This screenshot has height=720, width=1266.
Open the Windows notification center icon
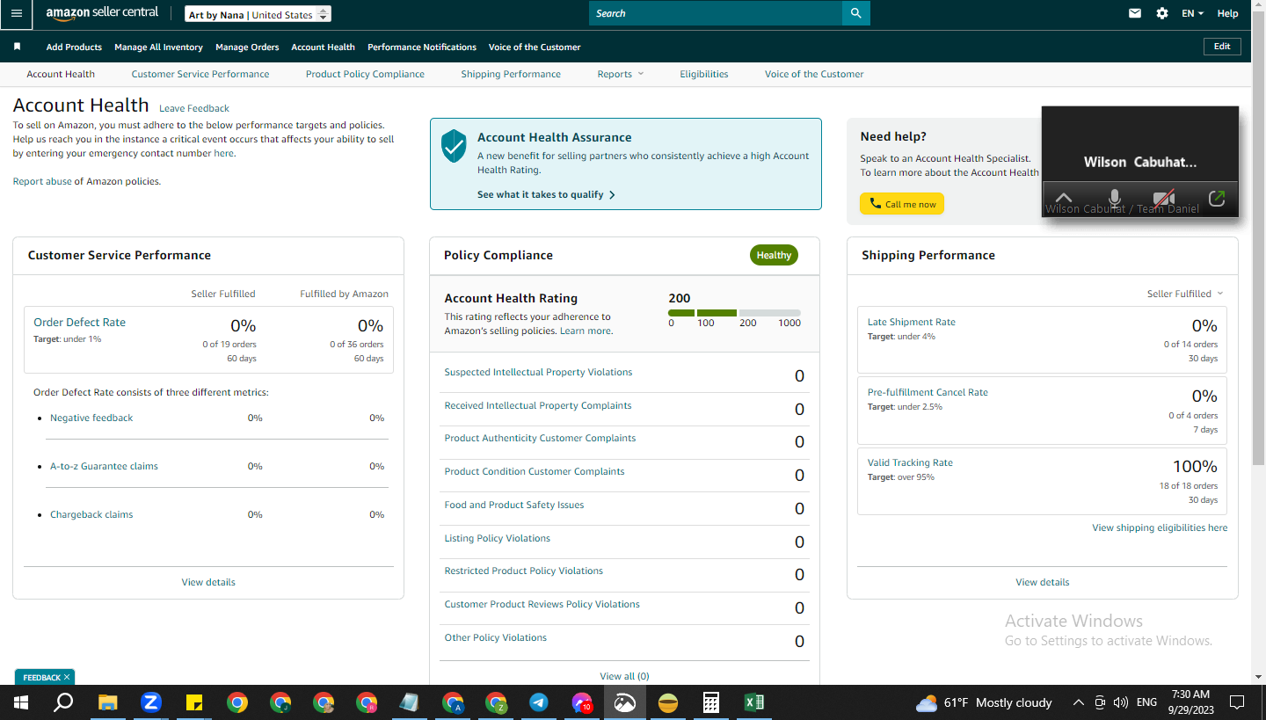tap(1237, 702)
